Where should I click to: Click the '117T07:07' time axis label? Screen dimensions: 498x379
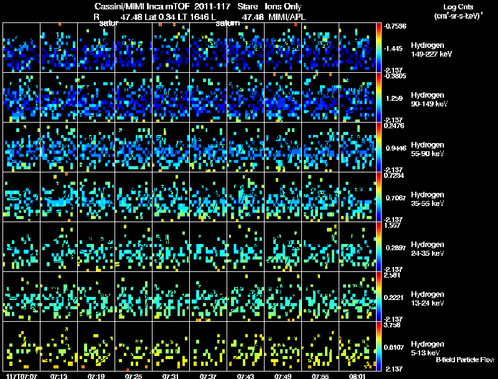[22, 376]
